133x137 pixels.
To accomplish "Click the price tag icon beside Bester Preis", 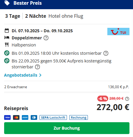I will (7, 3).
